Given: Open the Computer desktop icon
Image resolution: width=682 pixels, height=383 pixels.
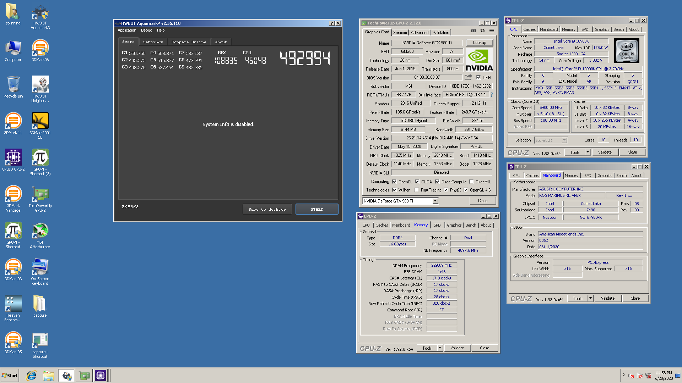Looking at the screenshot, I should click(13, 50).
